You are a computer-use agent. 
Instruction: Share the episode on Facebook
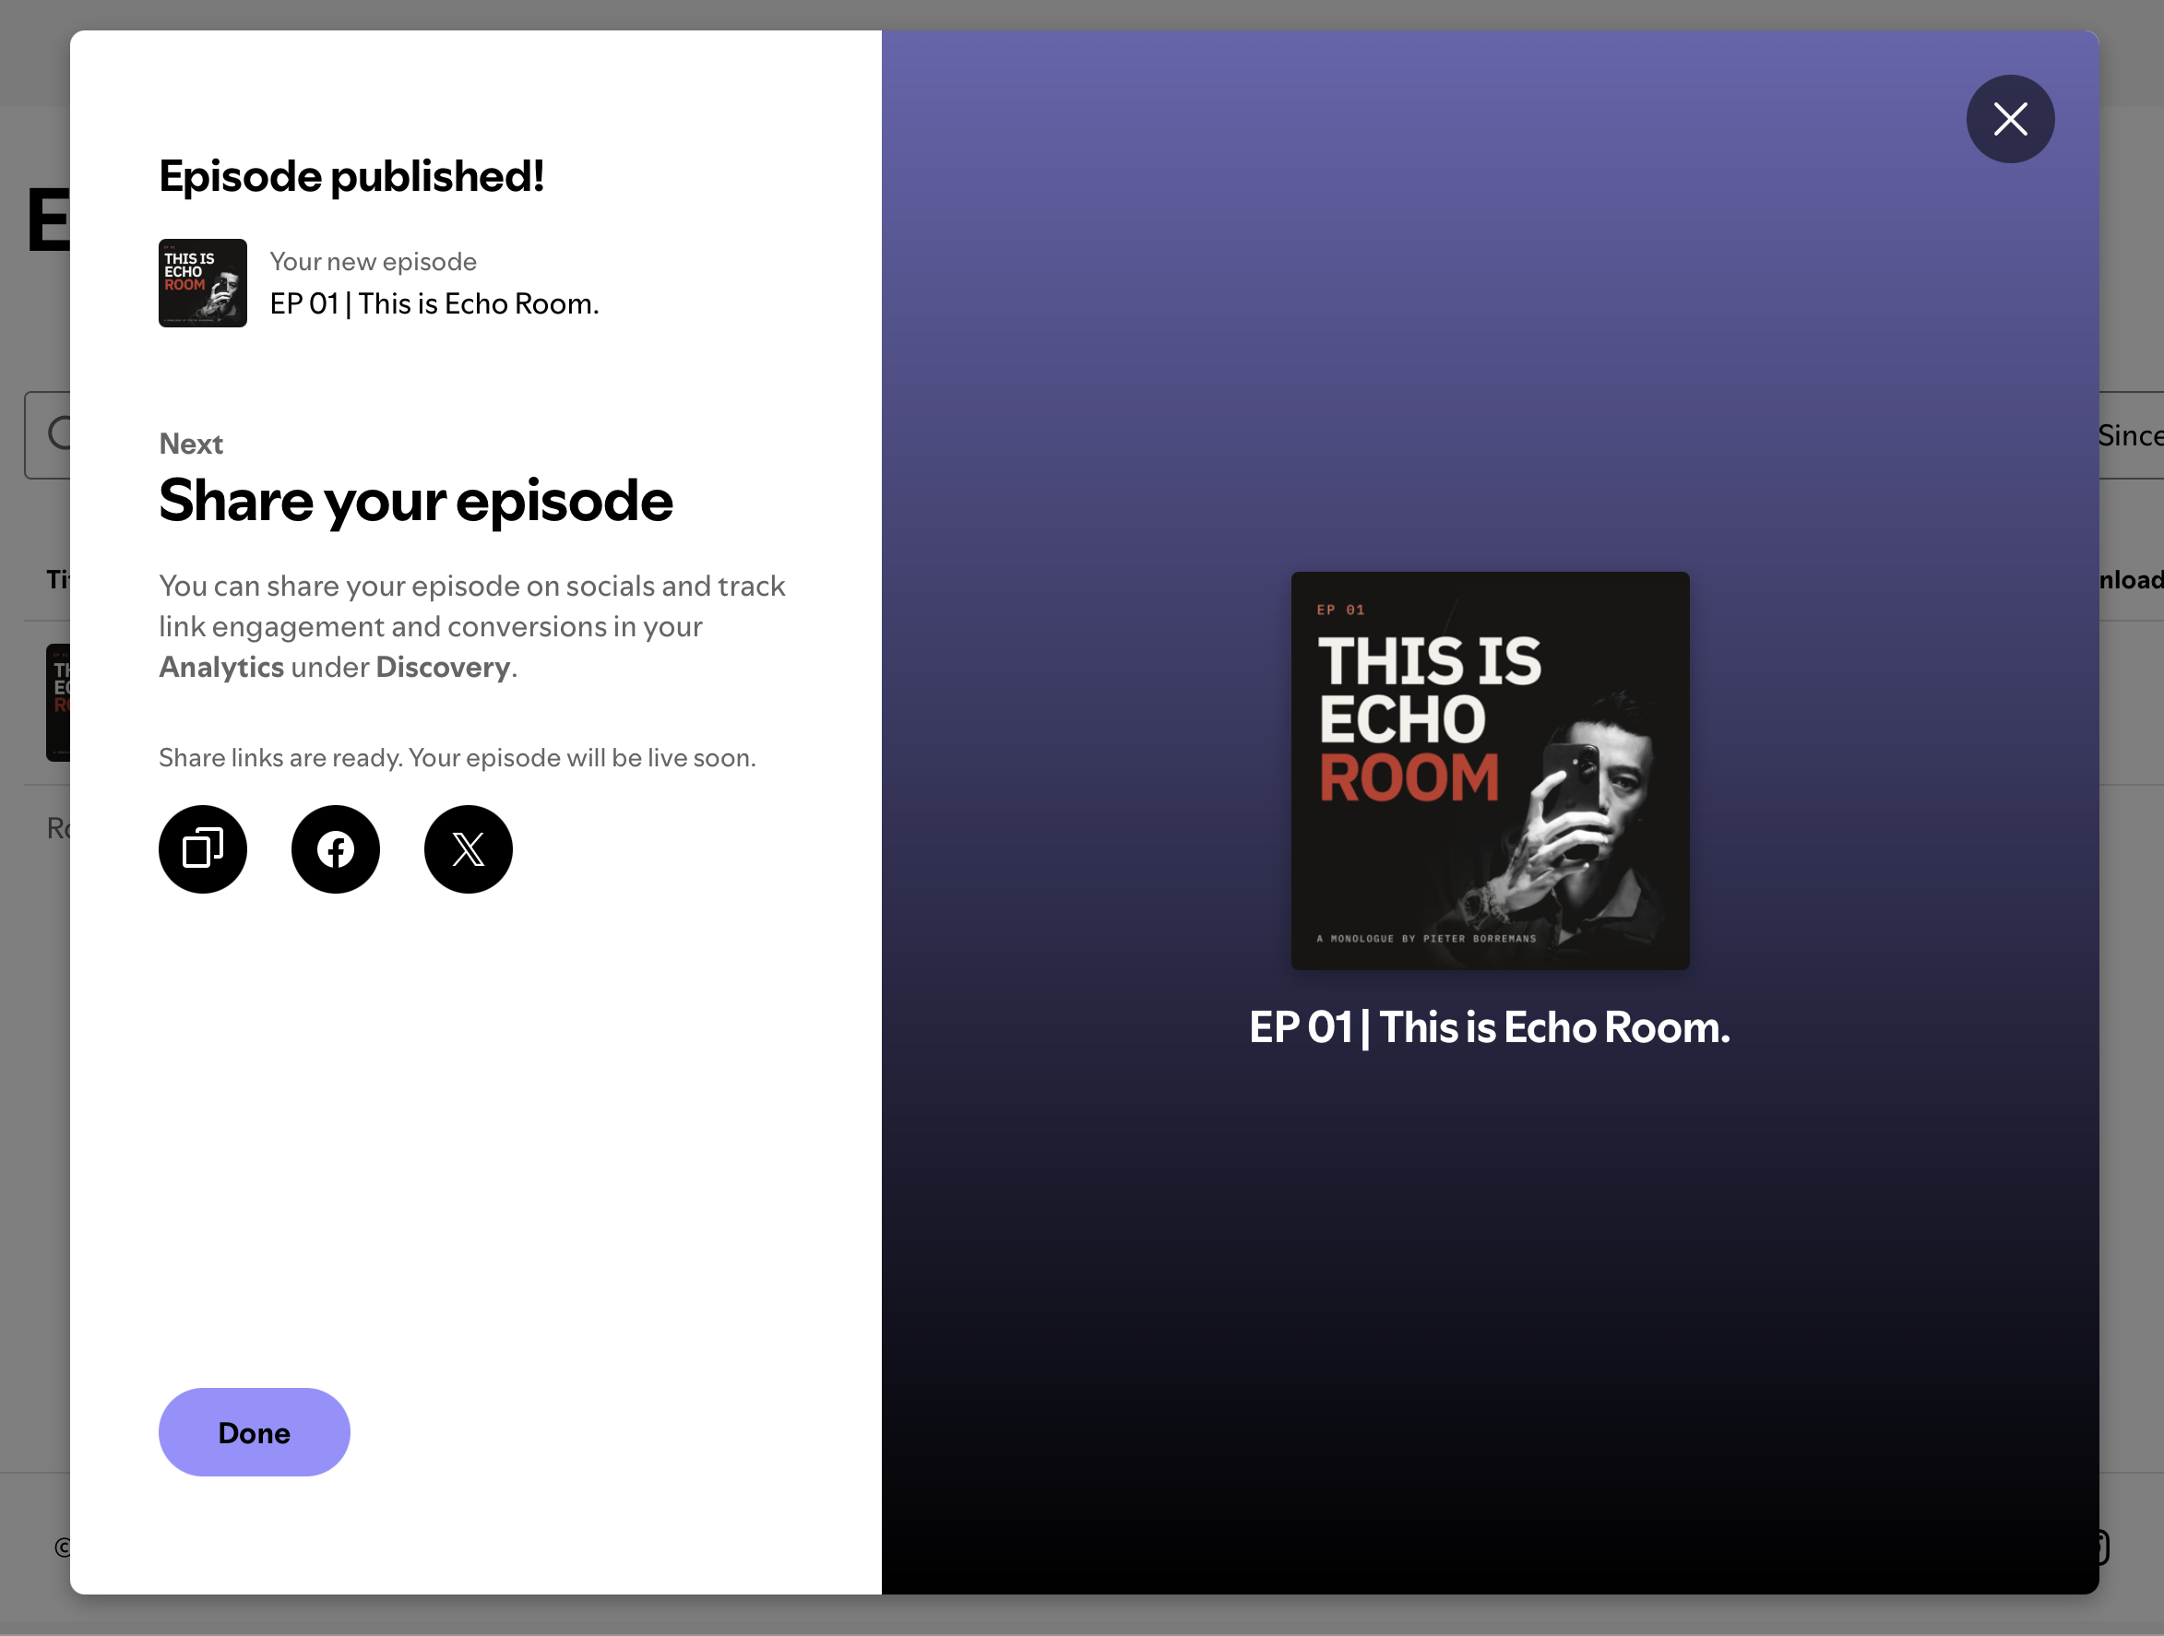pos(336,848)
